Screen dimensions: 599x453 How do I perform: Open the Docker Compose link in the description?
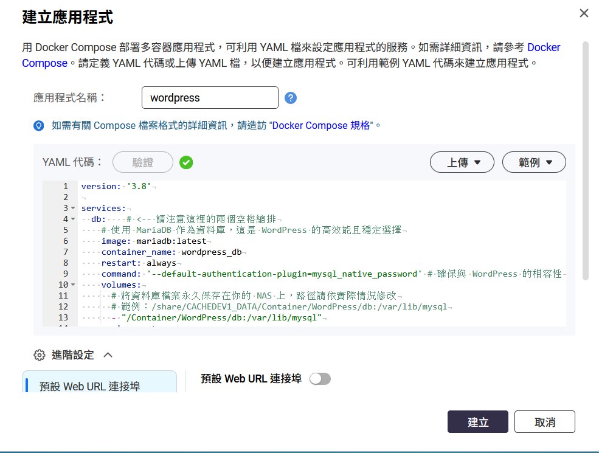tap(544, 47)
